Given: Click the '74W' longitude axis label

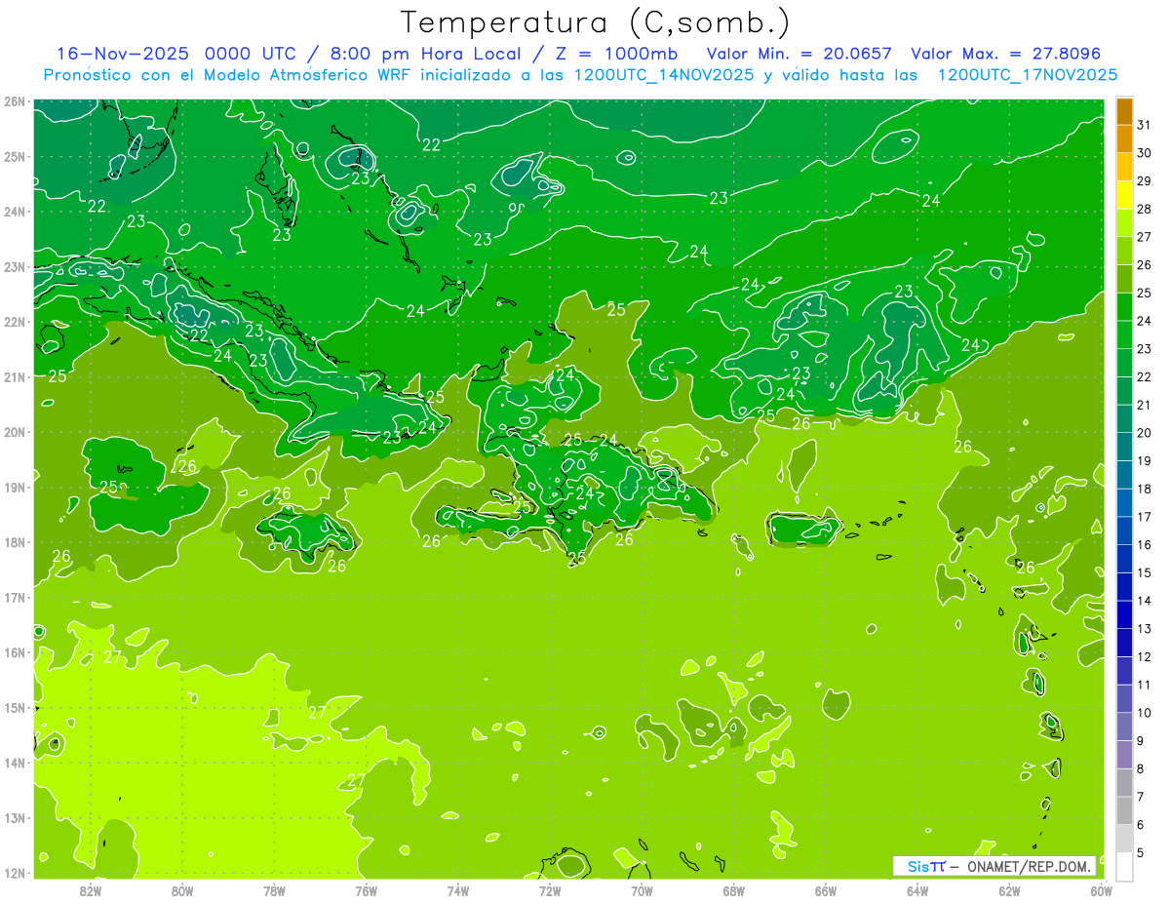Looking at the screenshot, I should (x=458, y=890).
